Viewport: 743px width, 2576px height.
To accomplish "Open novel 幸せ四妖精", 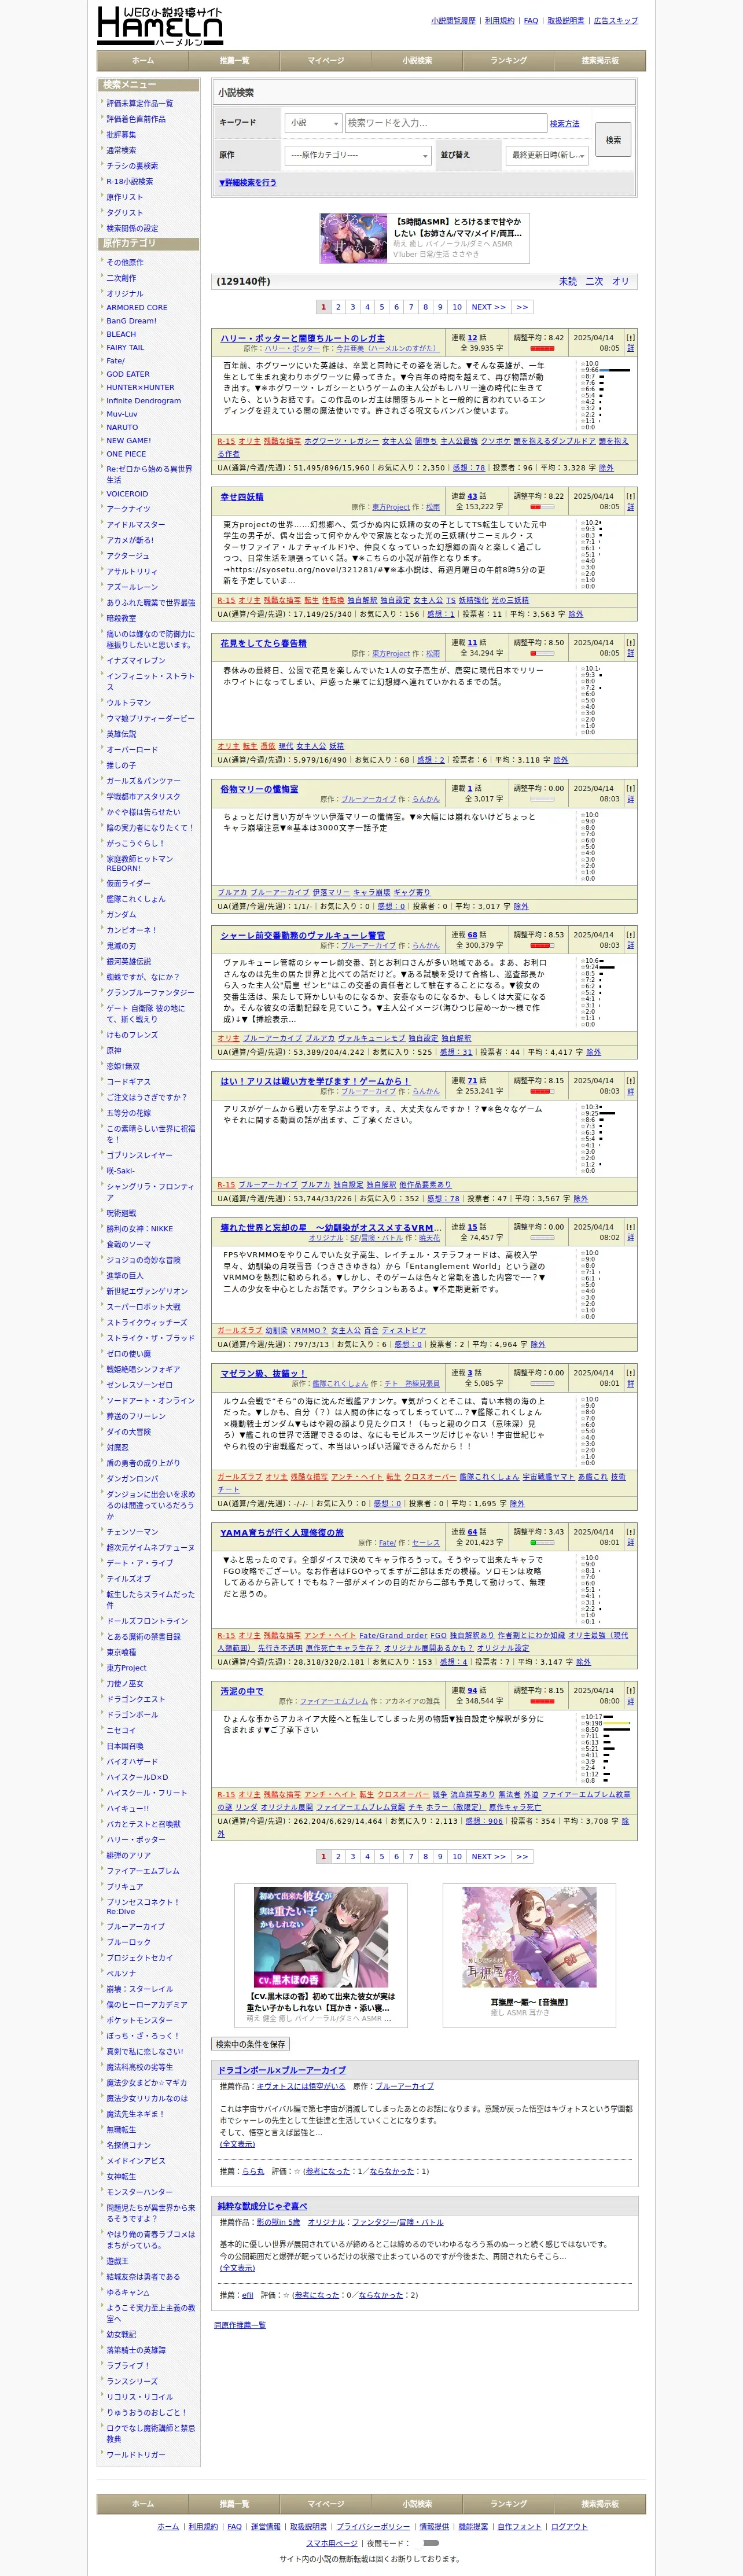I will (242, 496).
